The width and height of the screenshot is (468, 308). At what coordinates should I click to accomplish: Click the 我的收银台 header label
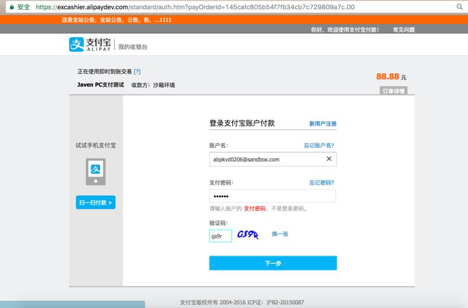[x=133, y=47]
